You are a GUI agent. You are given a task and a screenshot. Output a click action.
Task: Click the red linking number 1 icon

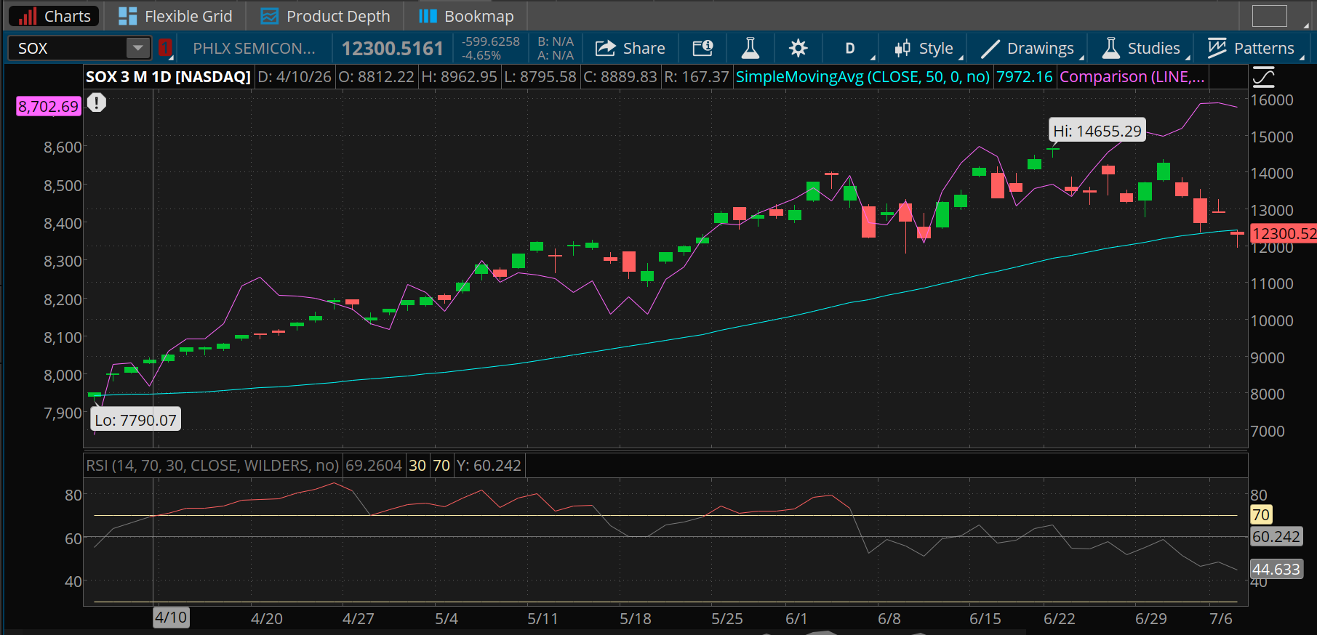[x=165, y=49]
